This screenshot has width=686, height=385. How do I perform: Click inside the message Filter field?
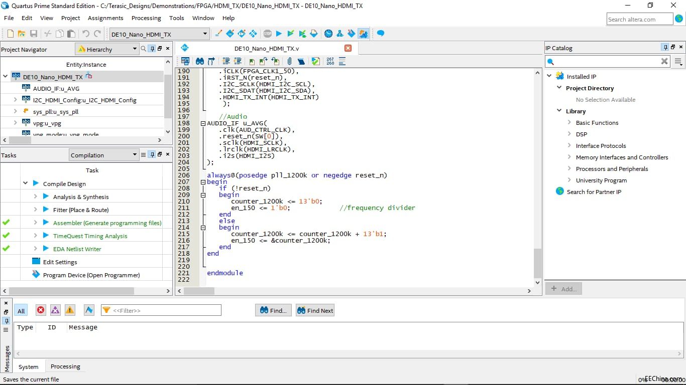161,310
